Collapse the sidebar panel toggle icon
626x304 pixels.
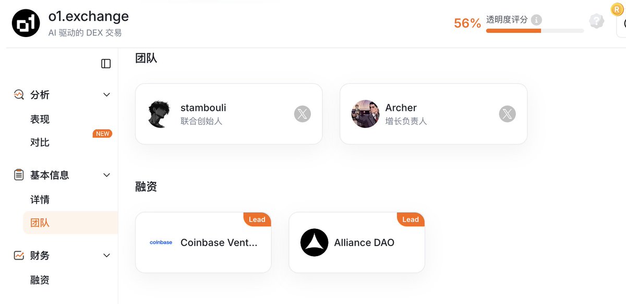point(106,64)
